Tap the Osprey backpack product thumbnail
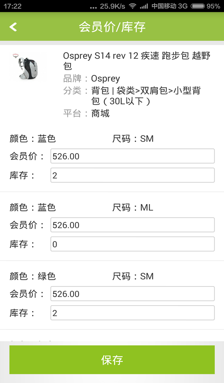This screenshot has width=224, height=383. pyautogui.click(x=28, y=67)
